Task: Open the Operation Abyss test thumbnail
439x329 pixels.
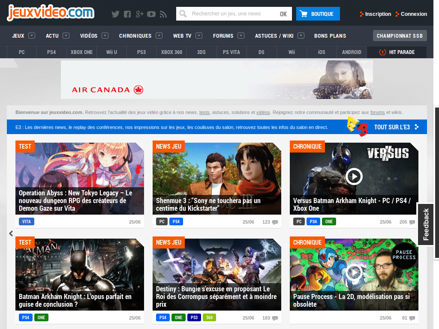Action: [80, 179]
